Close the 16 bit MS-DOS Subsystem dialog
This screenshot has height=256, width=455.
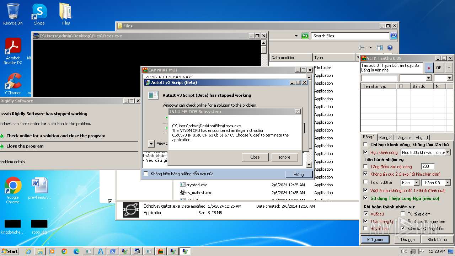(298, 112)
